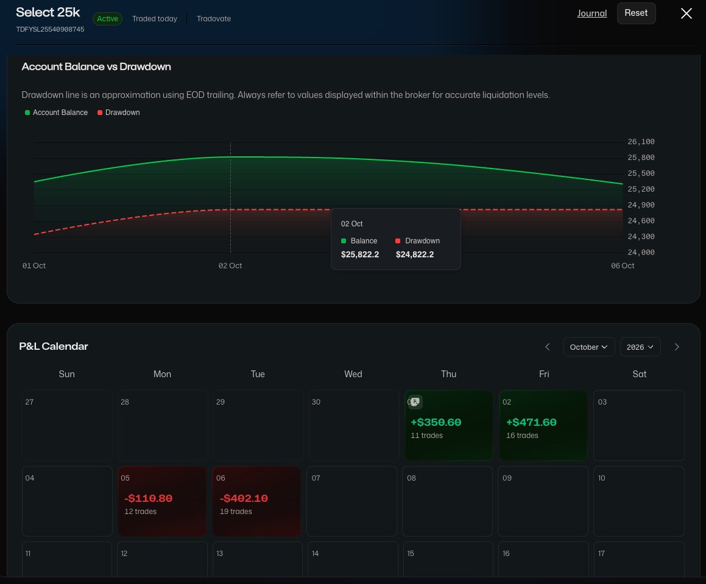
Task: Click the 02 Oct x-axis label
Action: coord(230,266)
